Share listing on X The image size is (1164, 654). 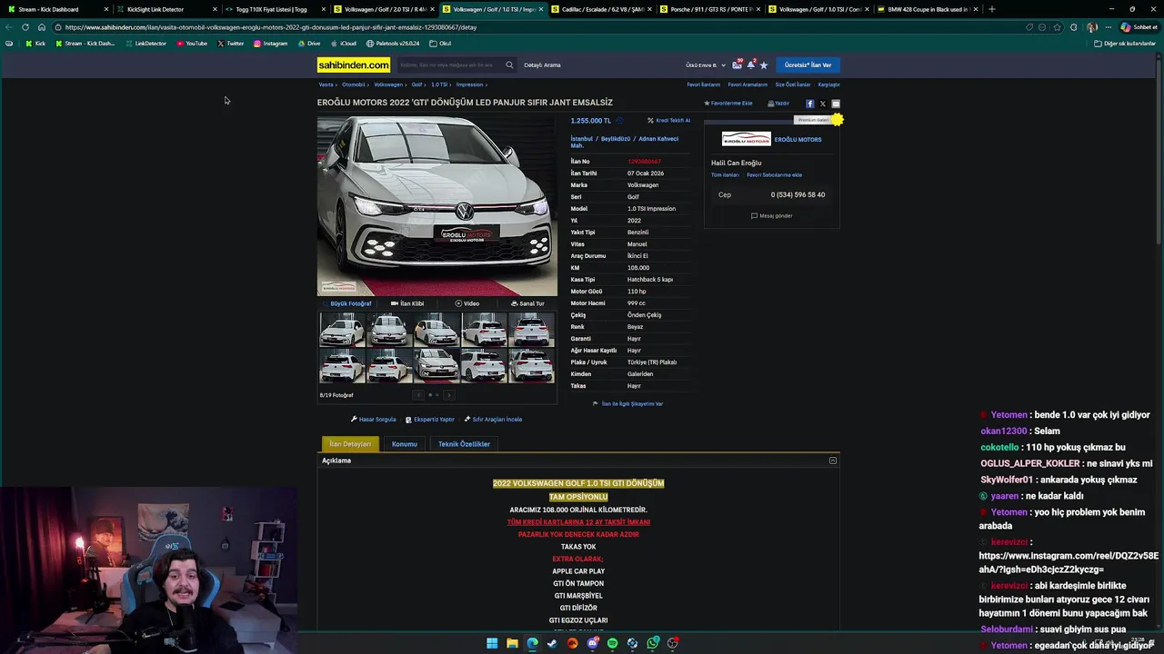(823, 104)
